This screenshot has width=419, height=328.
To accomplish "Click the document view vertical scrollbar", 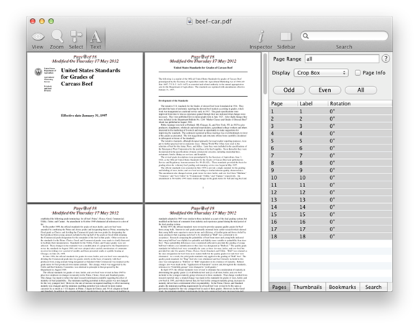I will 265,74.
